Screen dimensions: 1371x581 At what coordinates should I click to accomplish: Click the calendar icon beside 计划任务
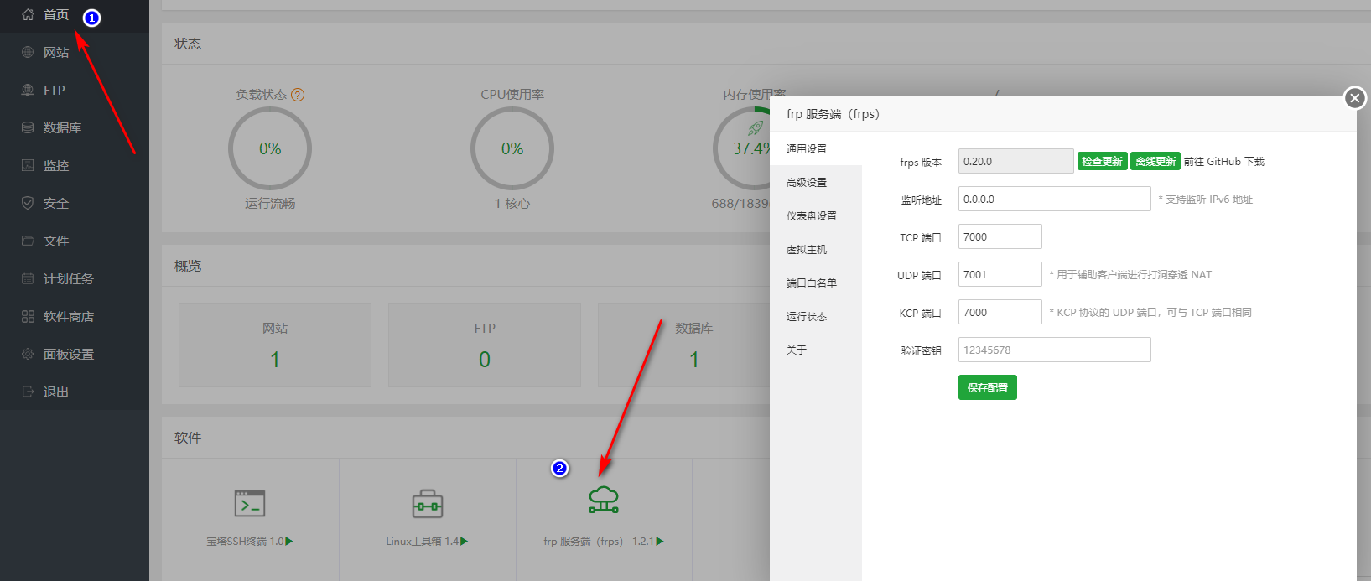tap(28, 278)
